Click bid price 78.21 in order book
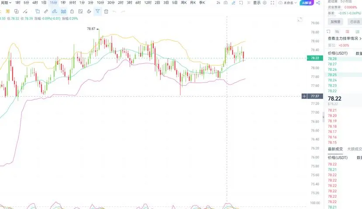The height and width of the screenshot is (209, 362). pyautogui.click(x=332, y=110)
